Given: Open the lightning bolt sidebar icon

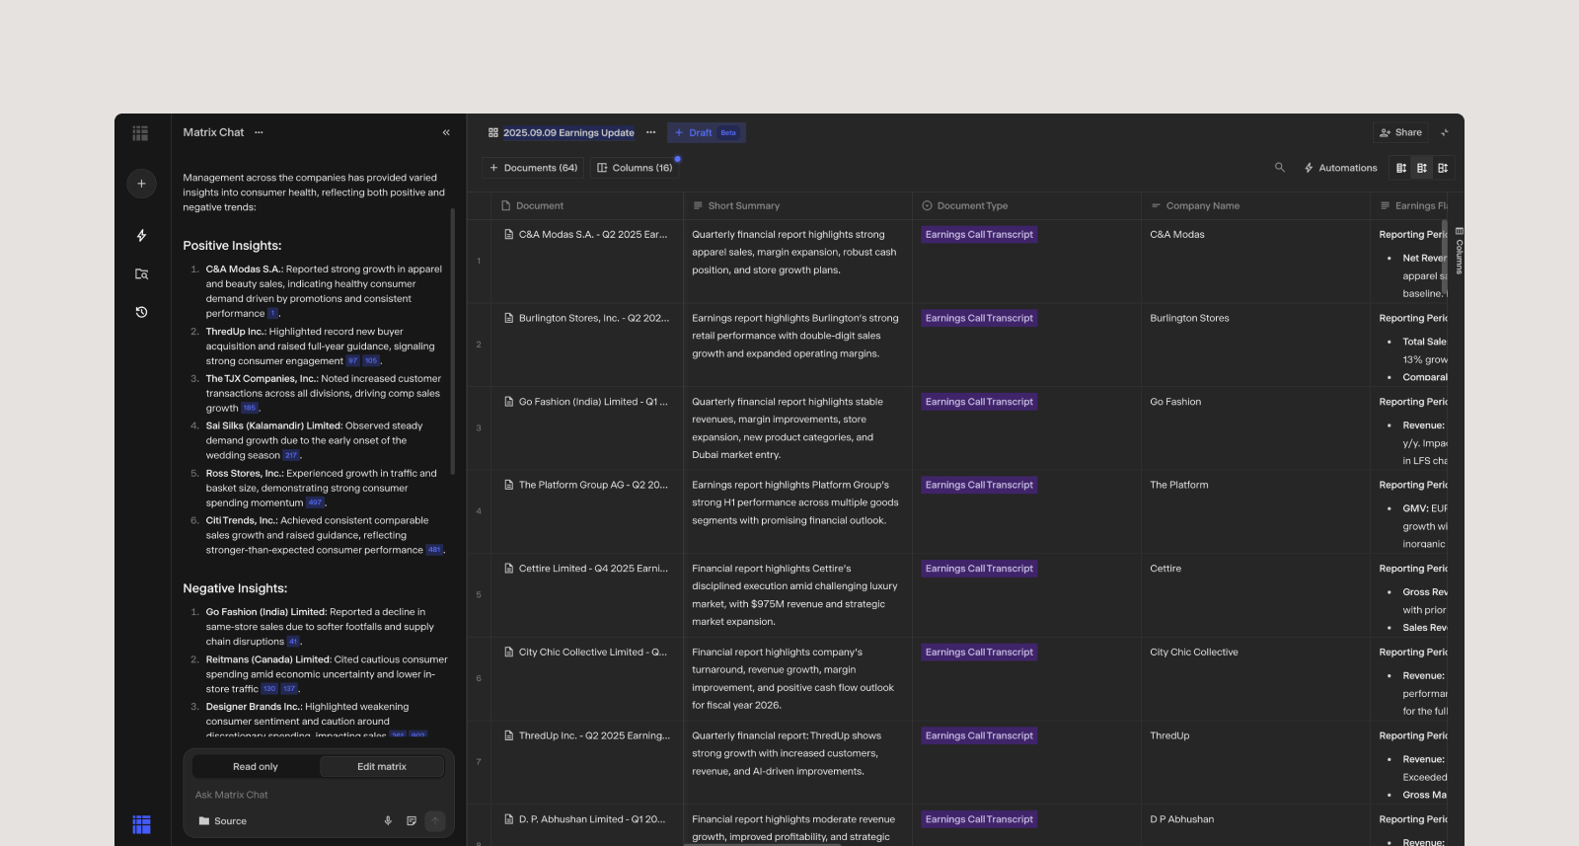Looking at the screenshot, I should click(x=141, y=235).
